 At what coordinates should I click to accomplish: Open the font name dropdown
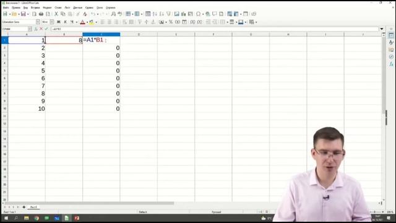38,22
